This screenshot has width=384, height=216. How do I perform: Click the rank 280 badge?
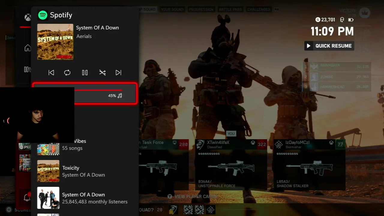[183, 144]
